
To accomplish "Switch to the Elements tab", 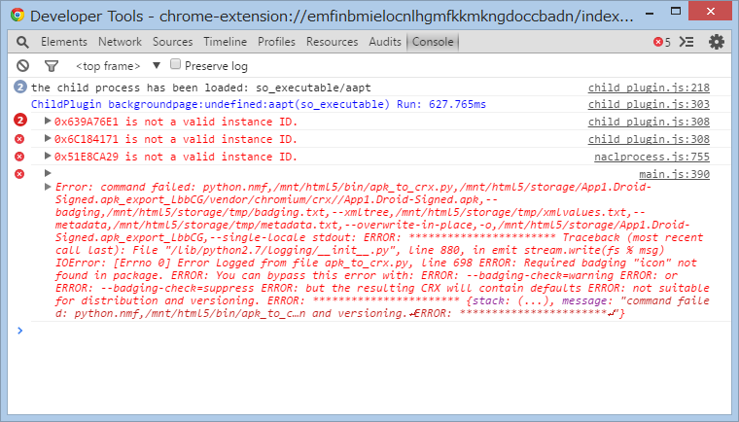I will pos(64,42).
